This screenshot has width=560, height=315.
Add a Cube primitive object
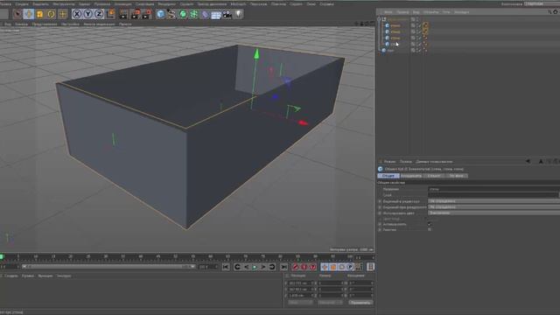click(x=161, y=14)
